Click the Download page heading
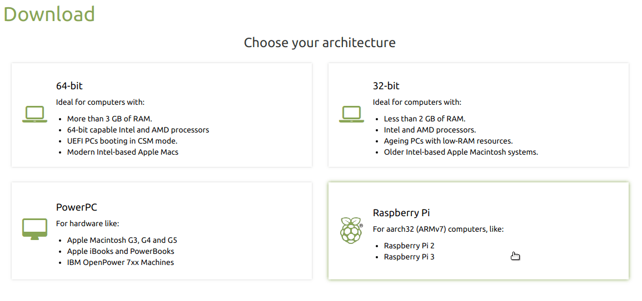This screenshot has width=642, height=301. [x=49, y=14]
